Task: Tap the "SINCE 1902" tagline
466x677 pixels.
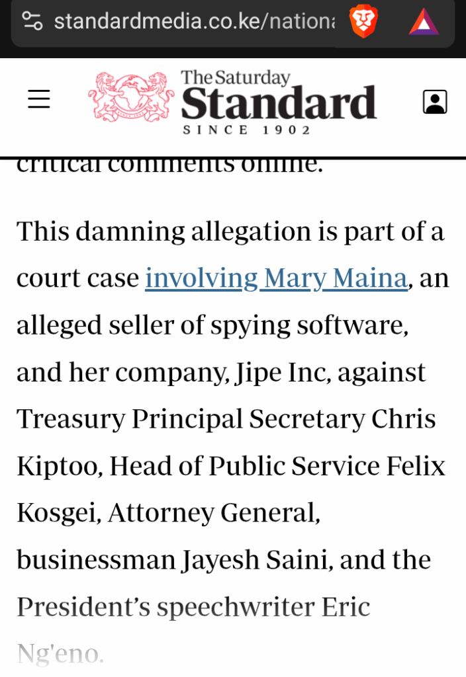Action: pos(247,130)
